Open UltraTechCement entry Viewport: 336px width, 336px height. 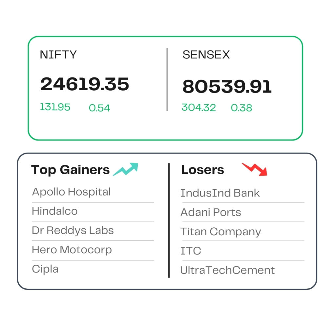point(227,270)
